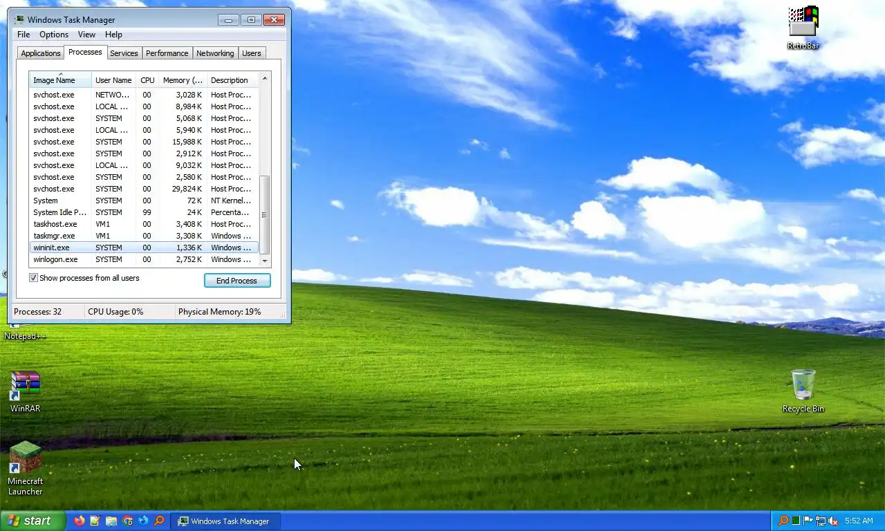The height and width of the screenshot is (531, 885).
Task: Select the WinRAR desktop shortcut
Action: 25,392
